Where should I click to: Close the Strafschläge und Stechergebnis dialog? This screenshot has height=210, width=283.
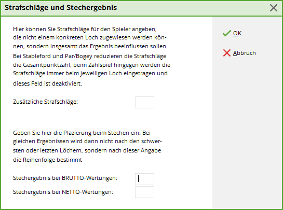pyautogui.click(x=274, y=8)
